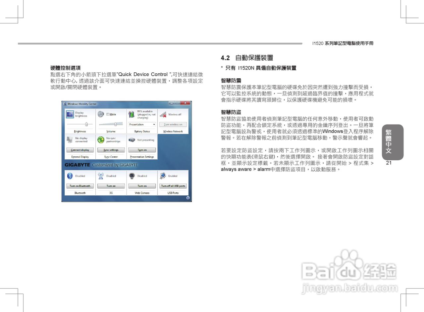Click the help question-mark icon
Viewport: 424px width, 312px height.
pyautogui.click(x=188, y=197)
